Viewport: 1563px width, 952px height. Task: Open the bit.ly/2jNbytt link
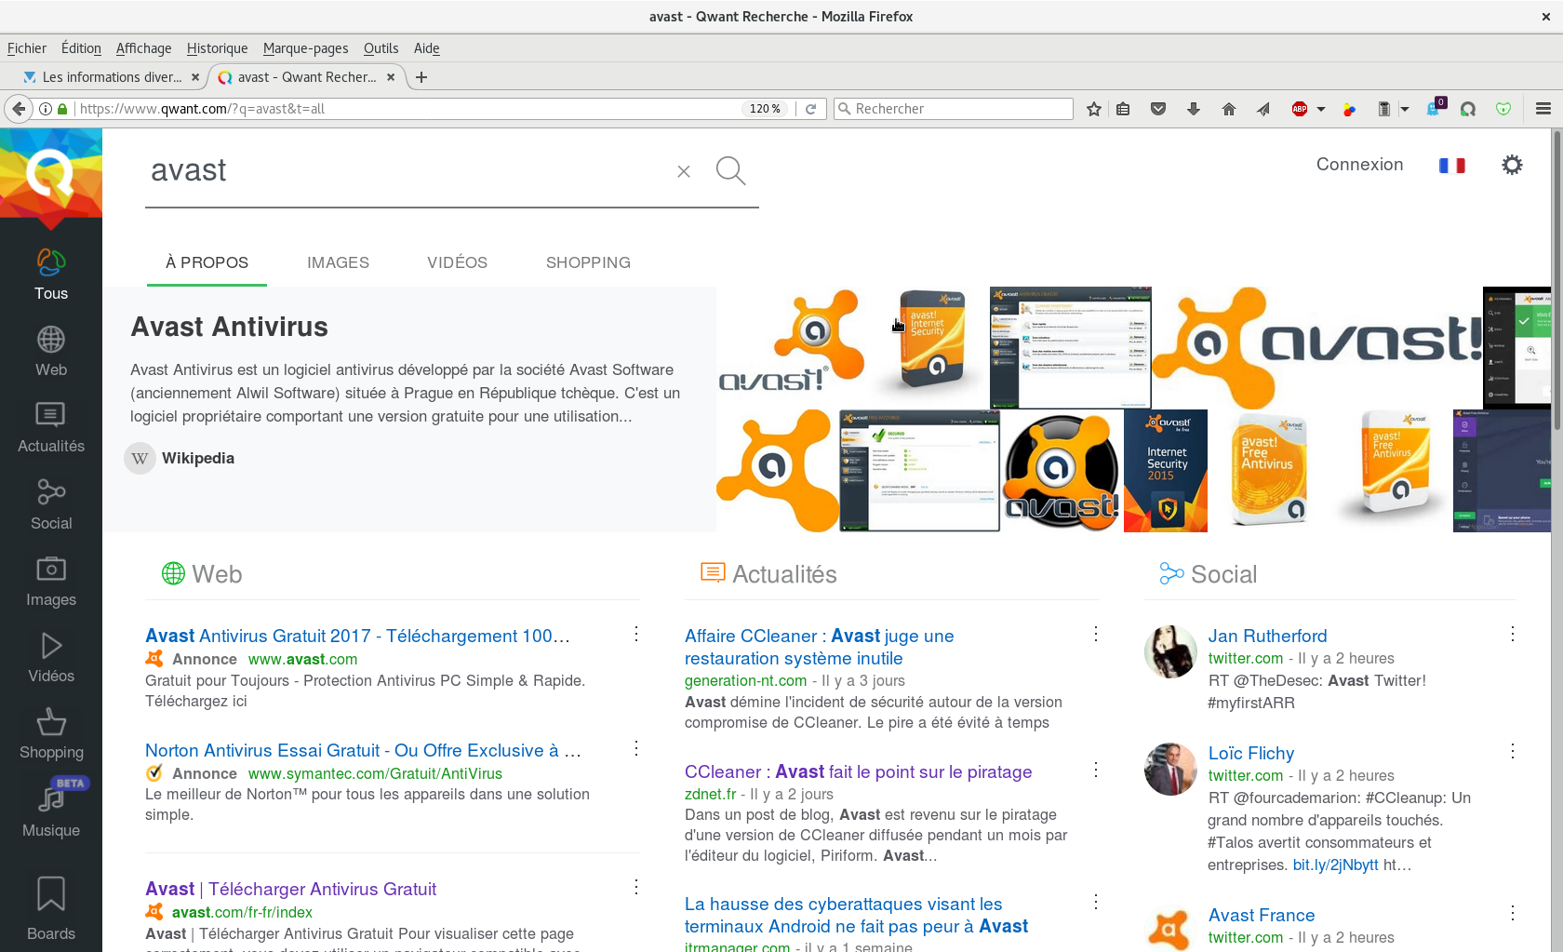[1335, 865]
